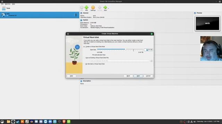Click the Next button in wizard
222x124 pixels.
(138, 76)
